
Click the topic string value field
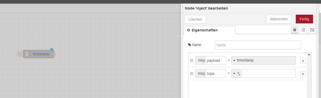pyautogui.click(x=269, y=74)
